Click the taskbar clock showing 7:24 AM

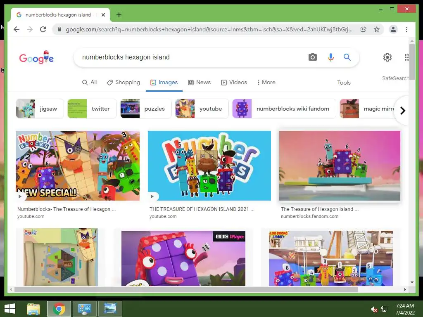405,309
